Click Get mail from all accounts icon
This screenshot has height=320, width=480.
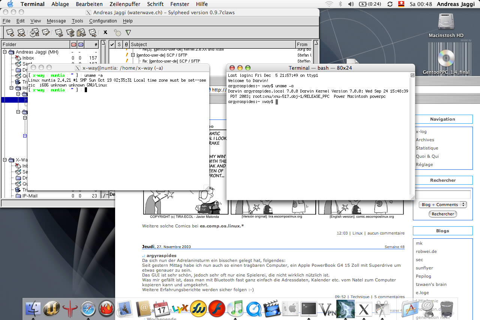[x=22, y=33]
